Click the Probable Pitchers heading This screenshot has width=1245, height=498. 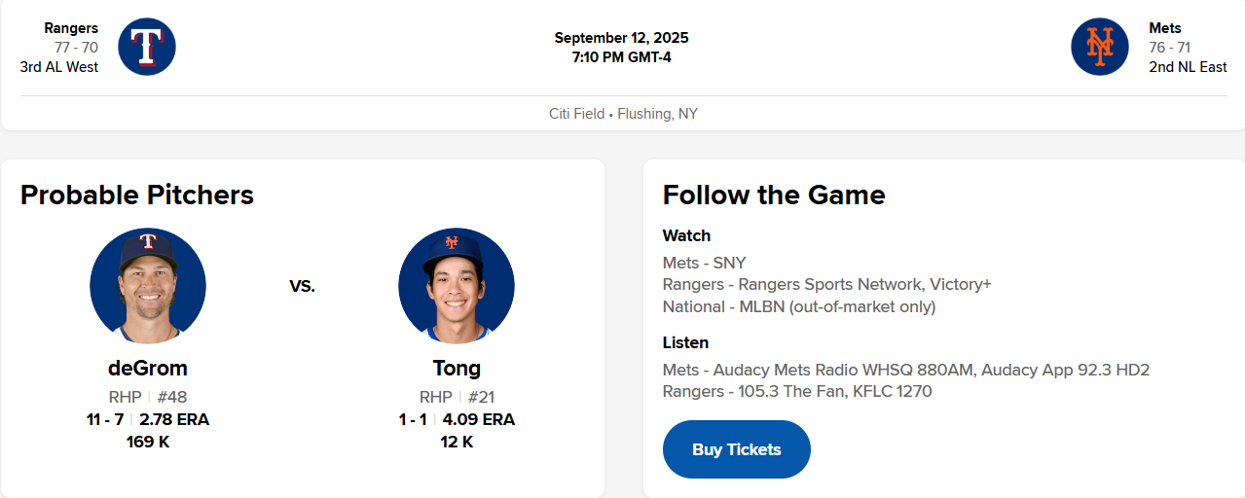(137, 195)
